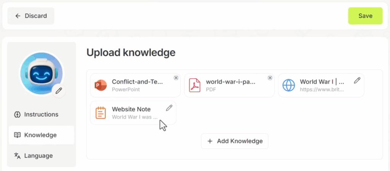Discard changes and go back
The image size is (390, 171).
point(31,16)
